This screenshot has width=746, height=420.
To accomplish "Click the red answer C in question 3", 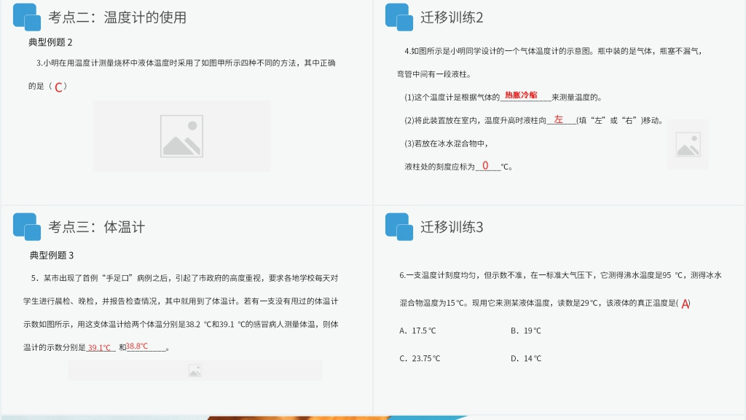I will (x=58, y=87).
